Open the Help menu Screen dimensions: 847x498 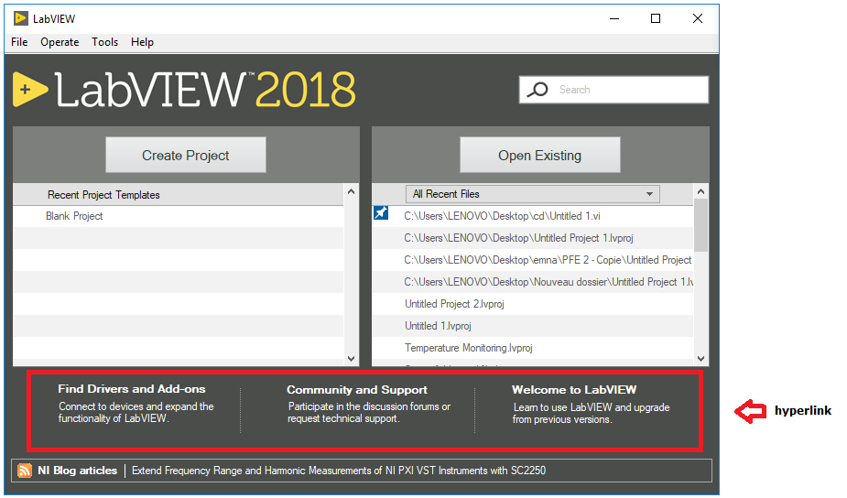pyautogui.click(x=142, y=42)
